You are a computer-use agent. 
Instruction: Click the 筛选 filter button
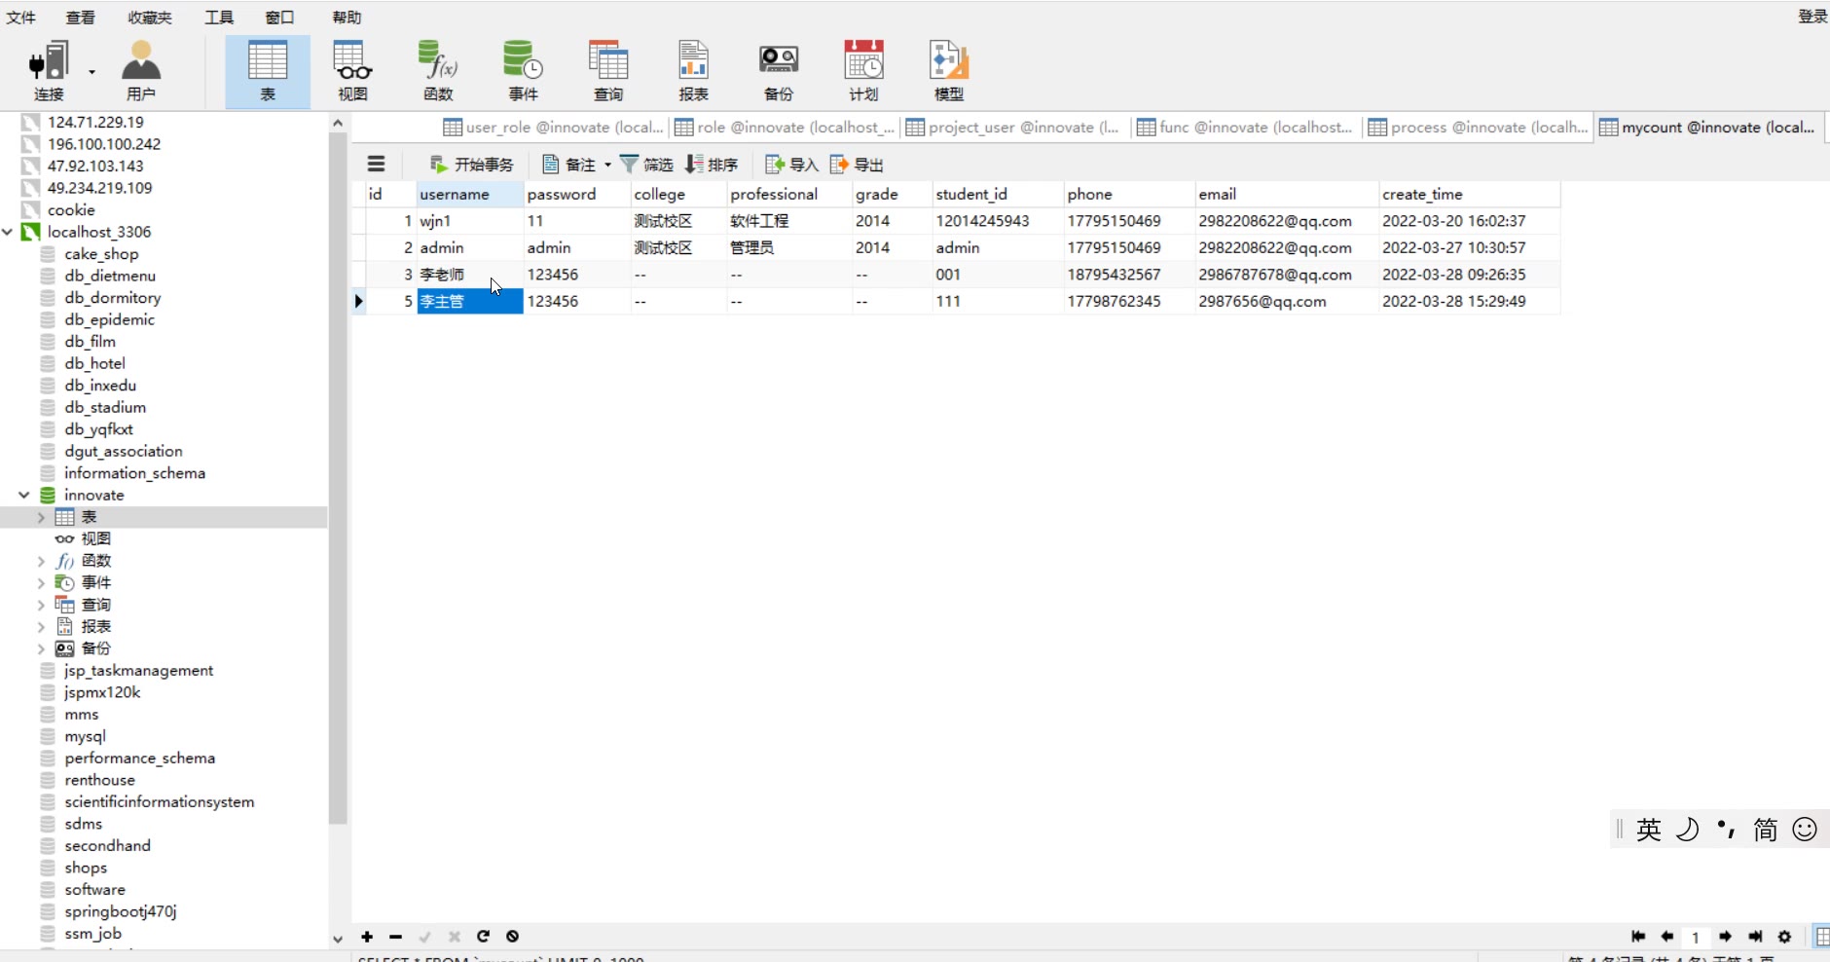tap(646, 165)
